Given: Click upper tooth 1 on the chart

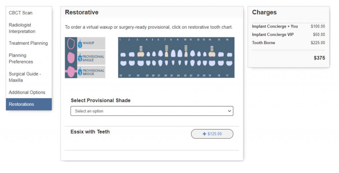Looking at the screenshot, I should coord(123,54).
